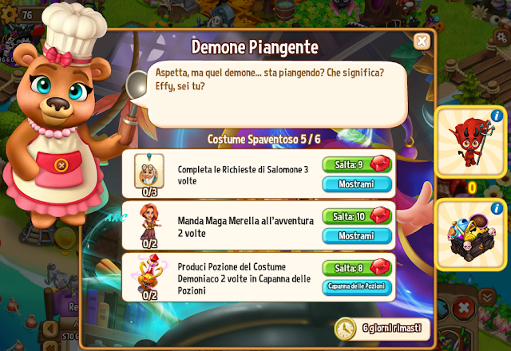Screen dimensions: 511x351
Task: Skip the Maga Merella task for 10 rubies
Action: coord(357,216)
